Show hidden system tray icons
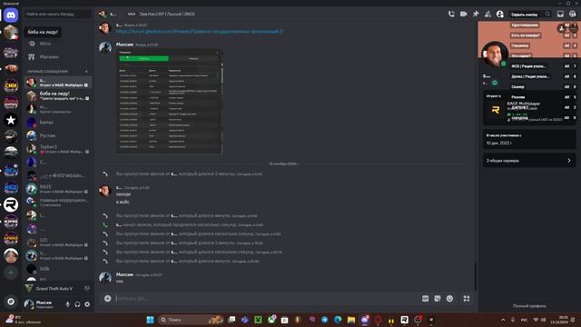This screenshot has width=581, height=327. pos(503,320)
